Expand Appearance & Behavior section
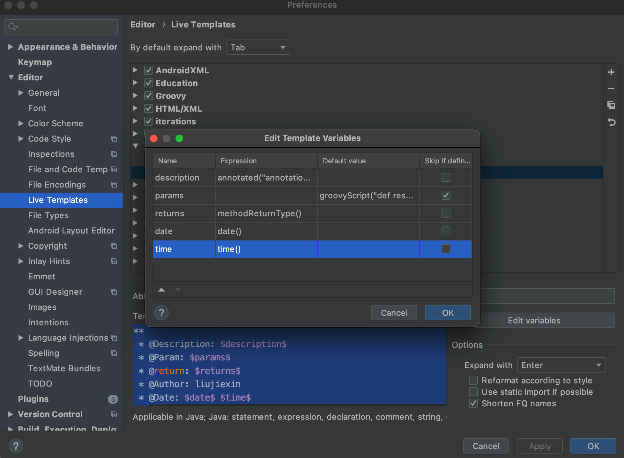Viewport: 624px width, 458px height. 11,47
